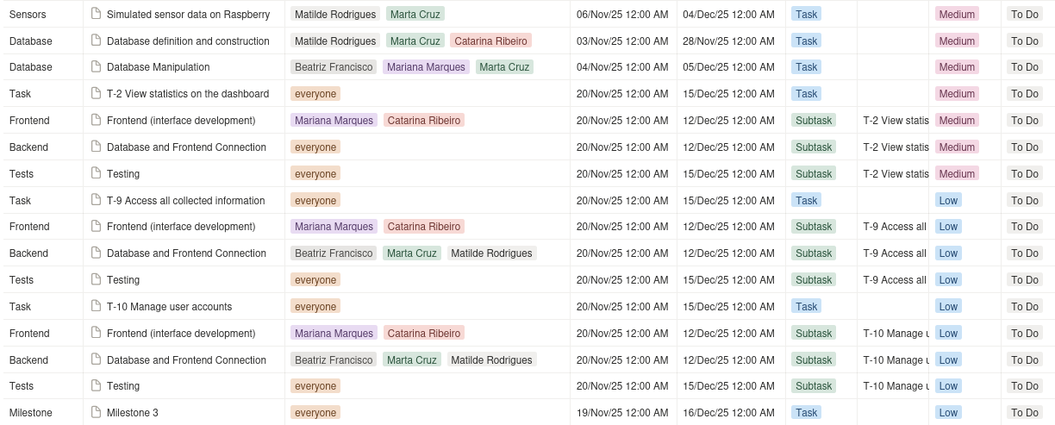Select the Task type tag for T-9 row

click(x=806, y=201)
